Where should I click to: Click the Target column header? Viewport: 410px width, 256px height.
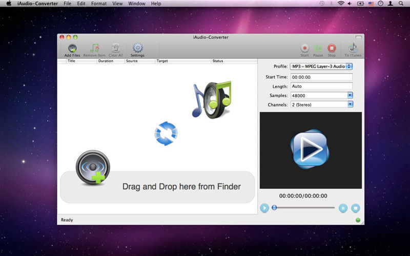[x=183, y=61]
